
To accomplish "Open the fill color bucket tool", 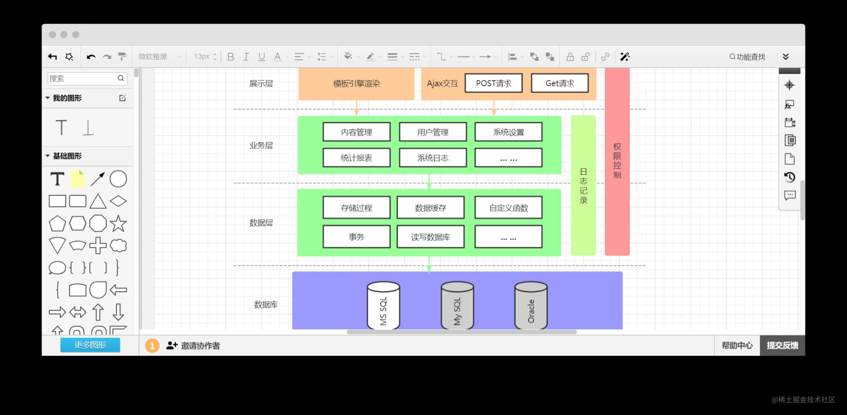I will pyautogui.click(x=348, y=57).
